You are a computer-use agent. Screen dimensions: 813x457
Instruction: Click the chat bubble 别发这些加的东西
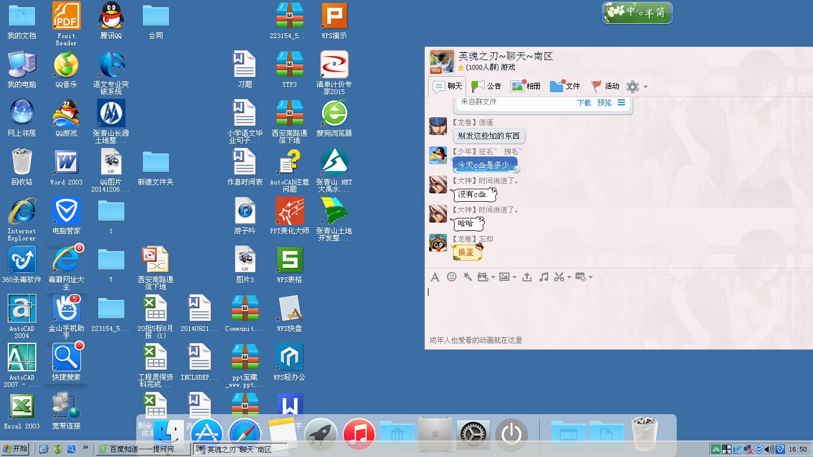(489, 136)
